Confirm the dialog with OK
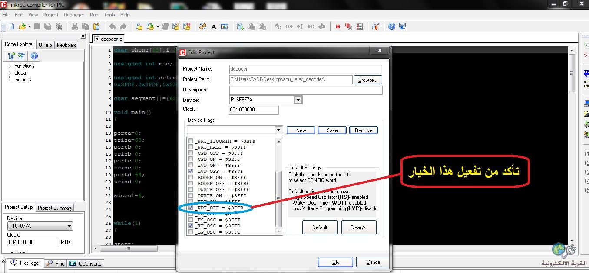This screenshot has height=273, width=589. pyautogui.click(x=335, y=262)
